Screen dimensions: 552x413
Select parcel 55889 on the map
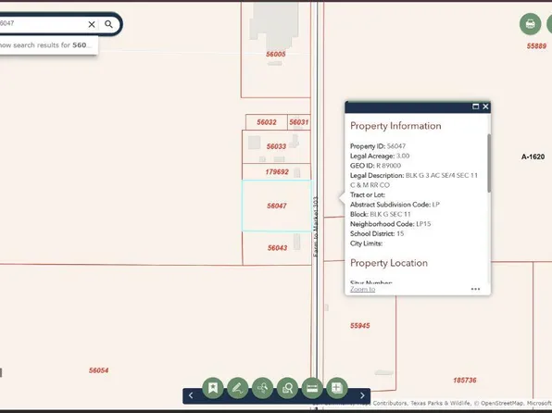(536, 46)
